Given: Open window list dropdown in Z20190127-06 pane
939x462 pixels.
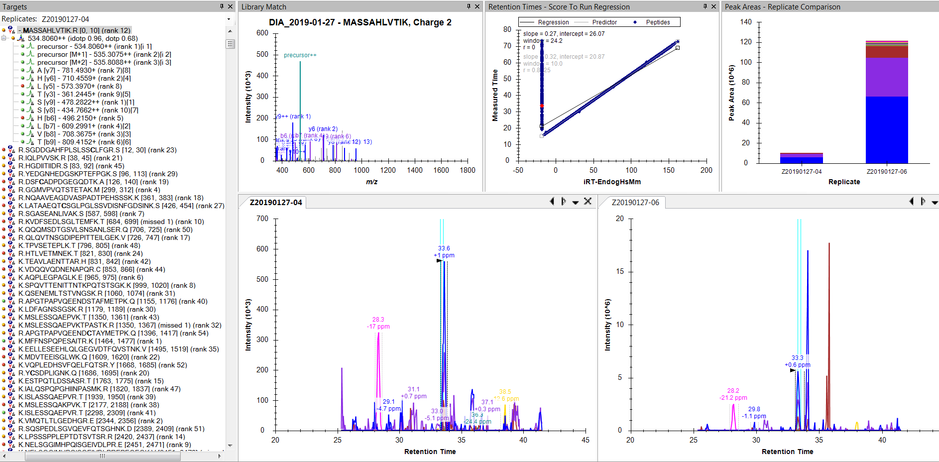Looking at the screenshot, I should pyautogui.click(x=935, y=202).
